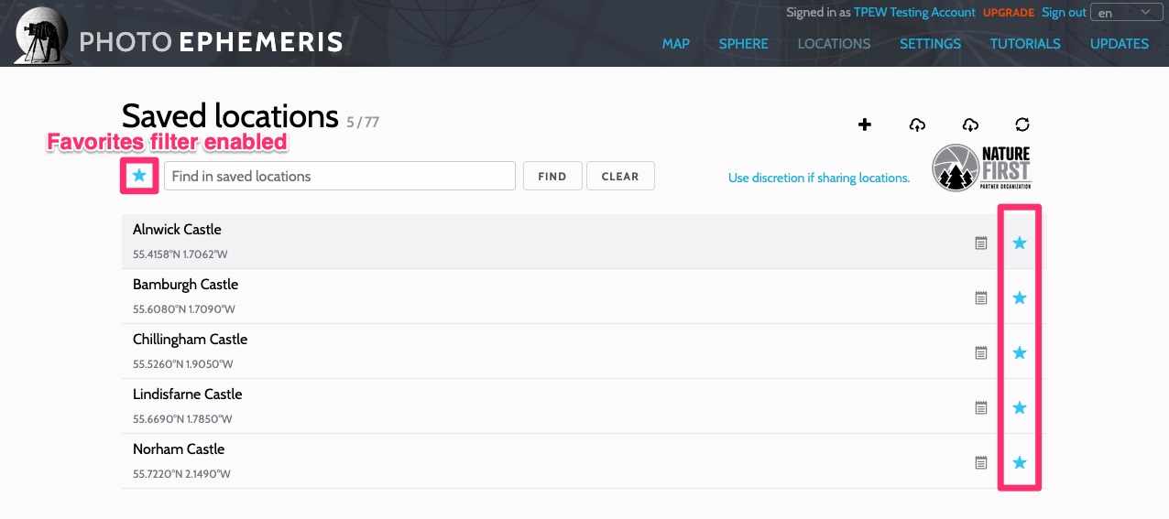The image size is (1169, 519).
Task: Unfavorite Lindisfarne Castle
Action: pos(1020,407)
